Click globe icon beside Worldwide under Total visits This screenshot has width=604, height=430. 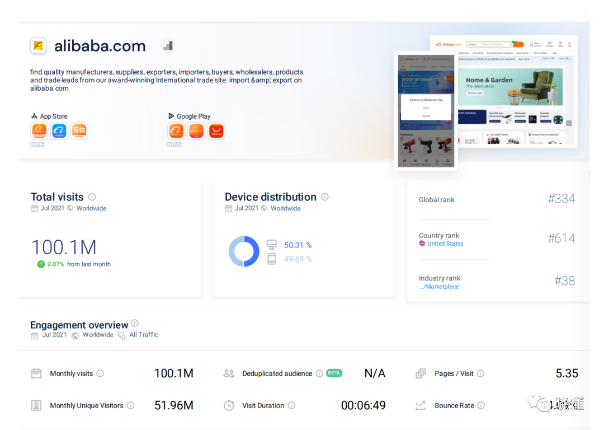point(70,208)
